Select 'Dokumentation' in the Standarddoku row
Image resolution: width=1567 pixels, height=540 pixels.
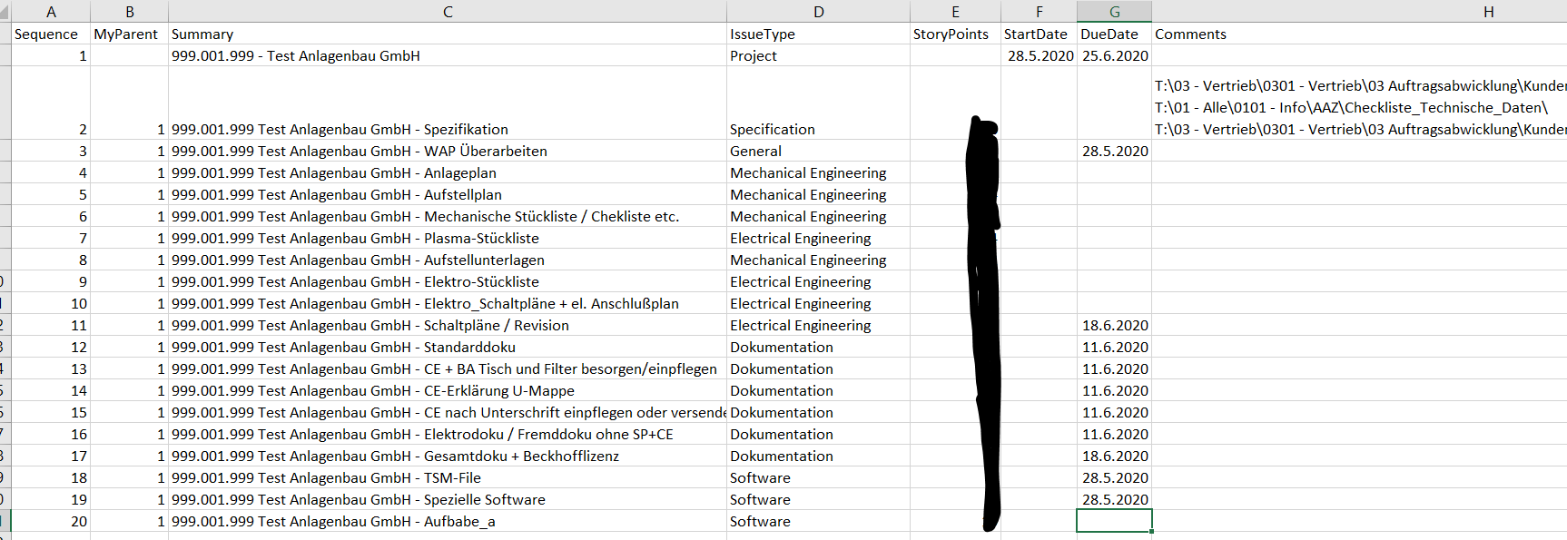[818, 347]
